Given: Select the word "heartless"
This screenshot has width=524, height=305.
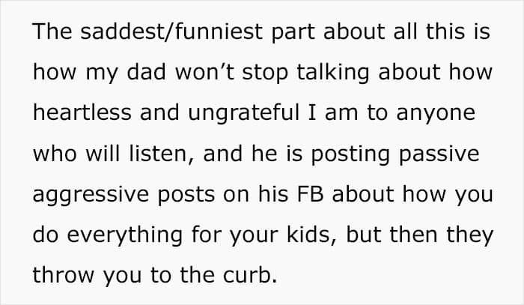Looking at the screenshot, I should click(82, 112).
